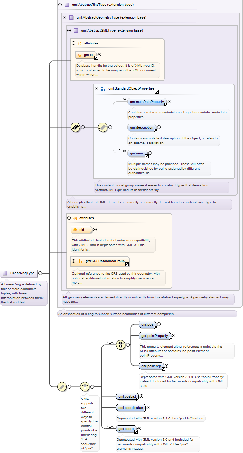The image size is (243, 453).
Task: Expand gml:metaDataProperty plus button
Action: [170, 101]
